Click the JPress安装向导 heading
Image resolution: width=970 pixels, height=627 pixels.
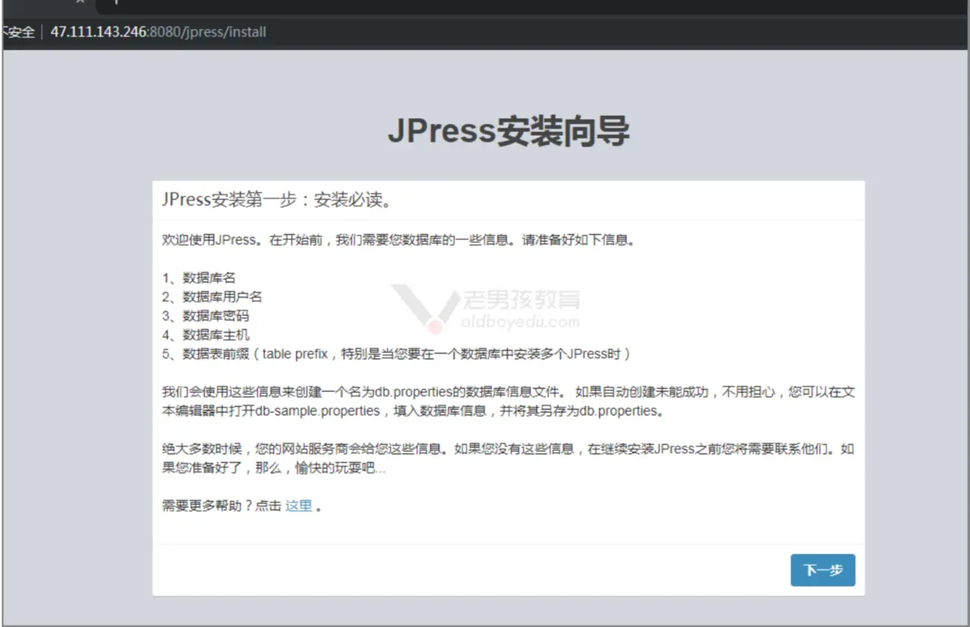click(x=508, y=131)
